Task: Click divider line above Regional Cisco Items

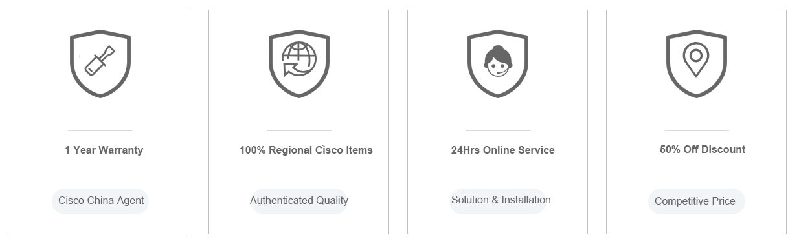Action: point(299,130)
